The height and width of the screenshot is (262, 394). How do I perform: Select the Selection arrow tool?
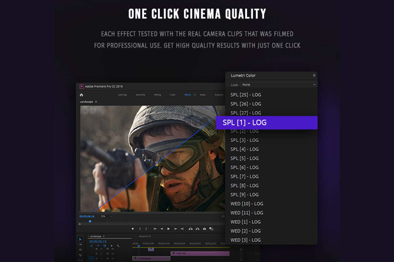click(80, 239)
